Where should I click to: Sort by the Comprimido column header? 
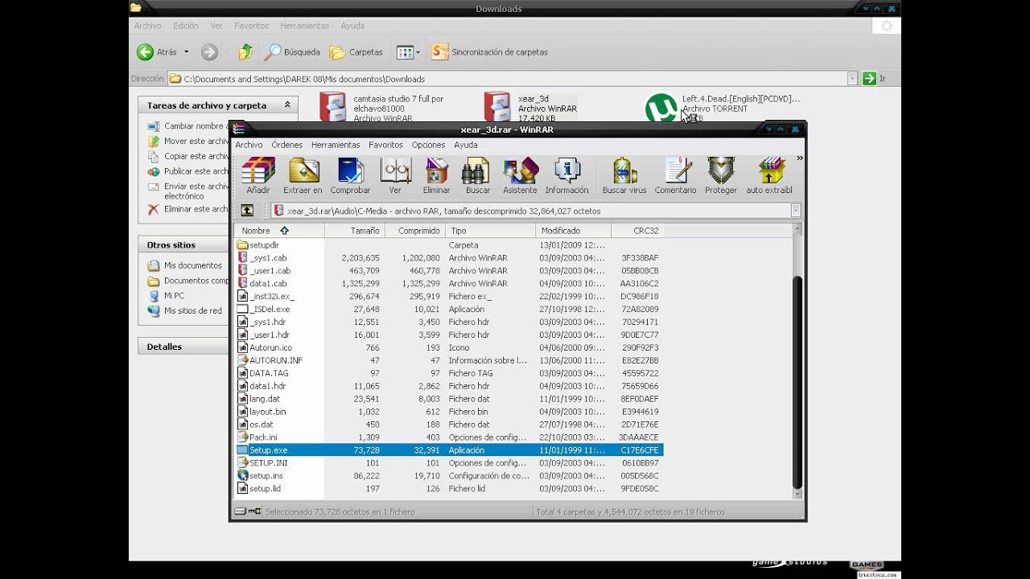point(415,231)
